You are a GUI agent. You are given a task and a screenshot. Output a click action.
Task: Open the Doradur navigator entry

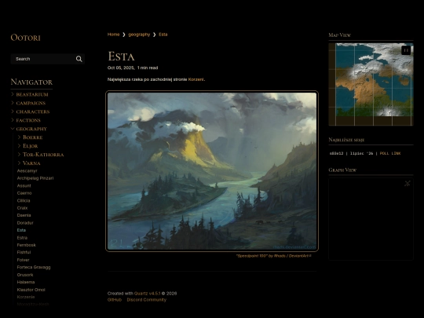pyautogui.click(x=25, y=223)
